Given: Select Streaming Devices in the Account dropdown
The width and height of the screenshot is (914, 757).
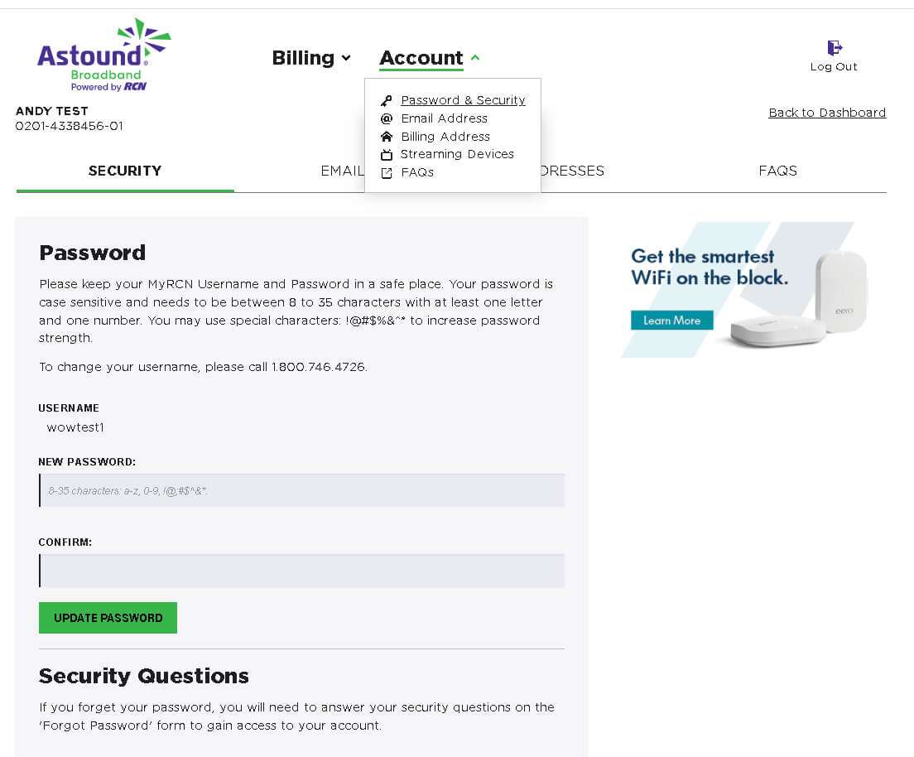Looking at the screenshot, I should tap(457, 154).
